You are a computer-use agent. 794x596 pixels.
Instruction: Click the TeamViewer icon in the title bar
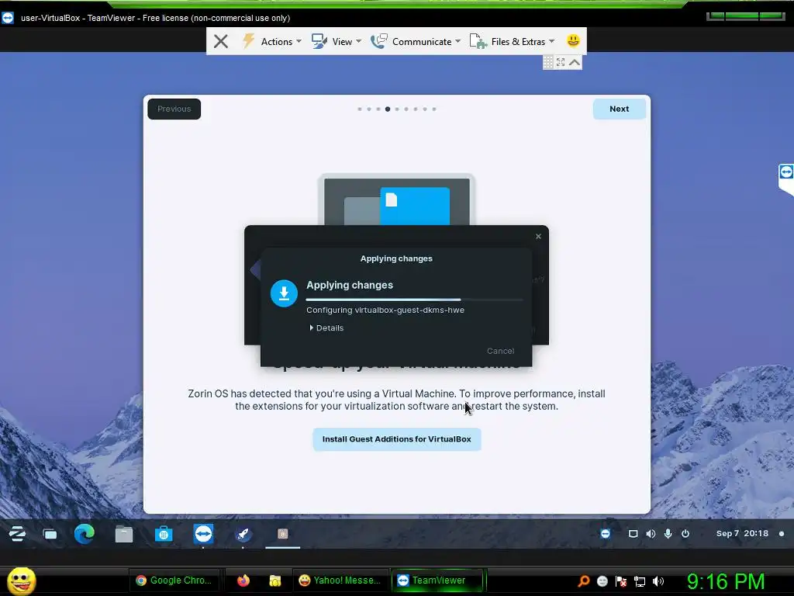pyautogui.click(x=8, y=18)
